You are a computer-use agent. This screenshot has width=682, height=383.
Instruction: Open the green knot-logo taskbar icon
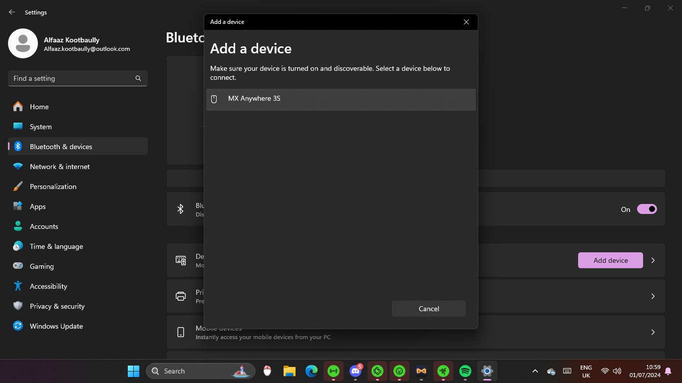pyautogui.click(x=377, y=371)
